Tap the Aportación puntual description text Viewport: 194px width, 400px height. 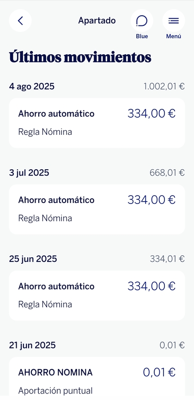pos(55,391)
